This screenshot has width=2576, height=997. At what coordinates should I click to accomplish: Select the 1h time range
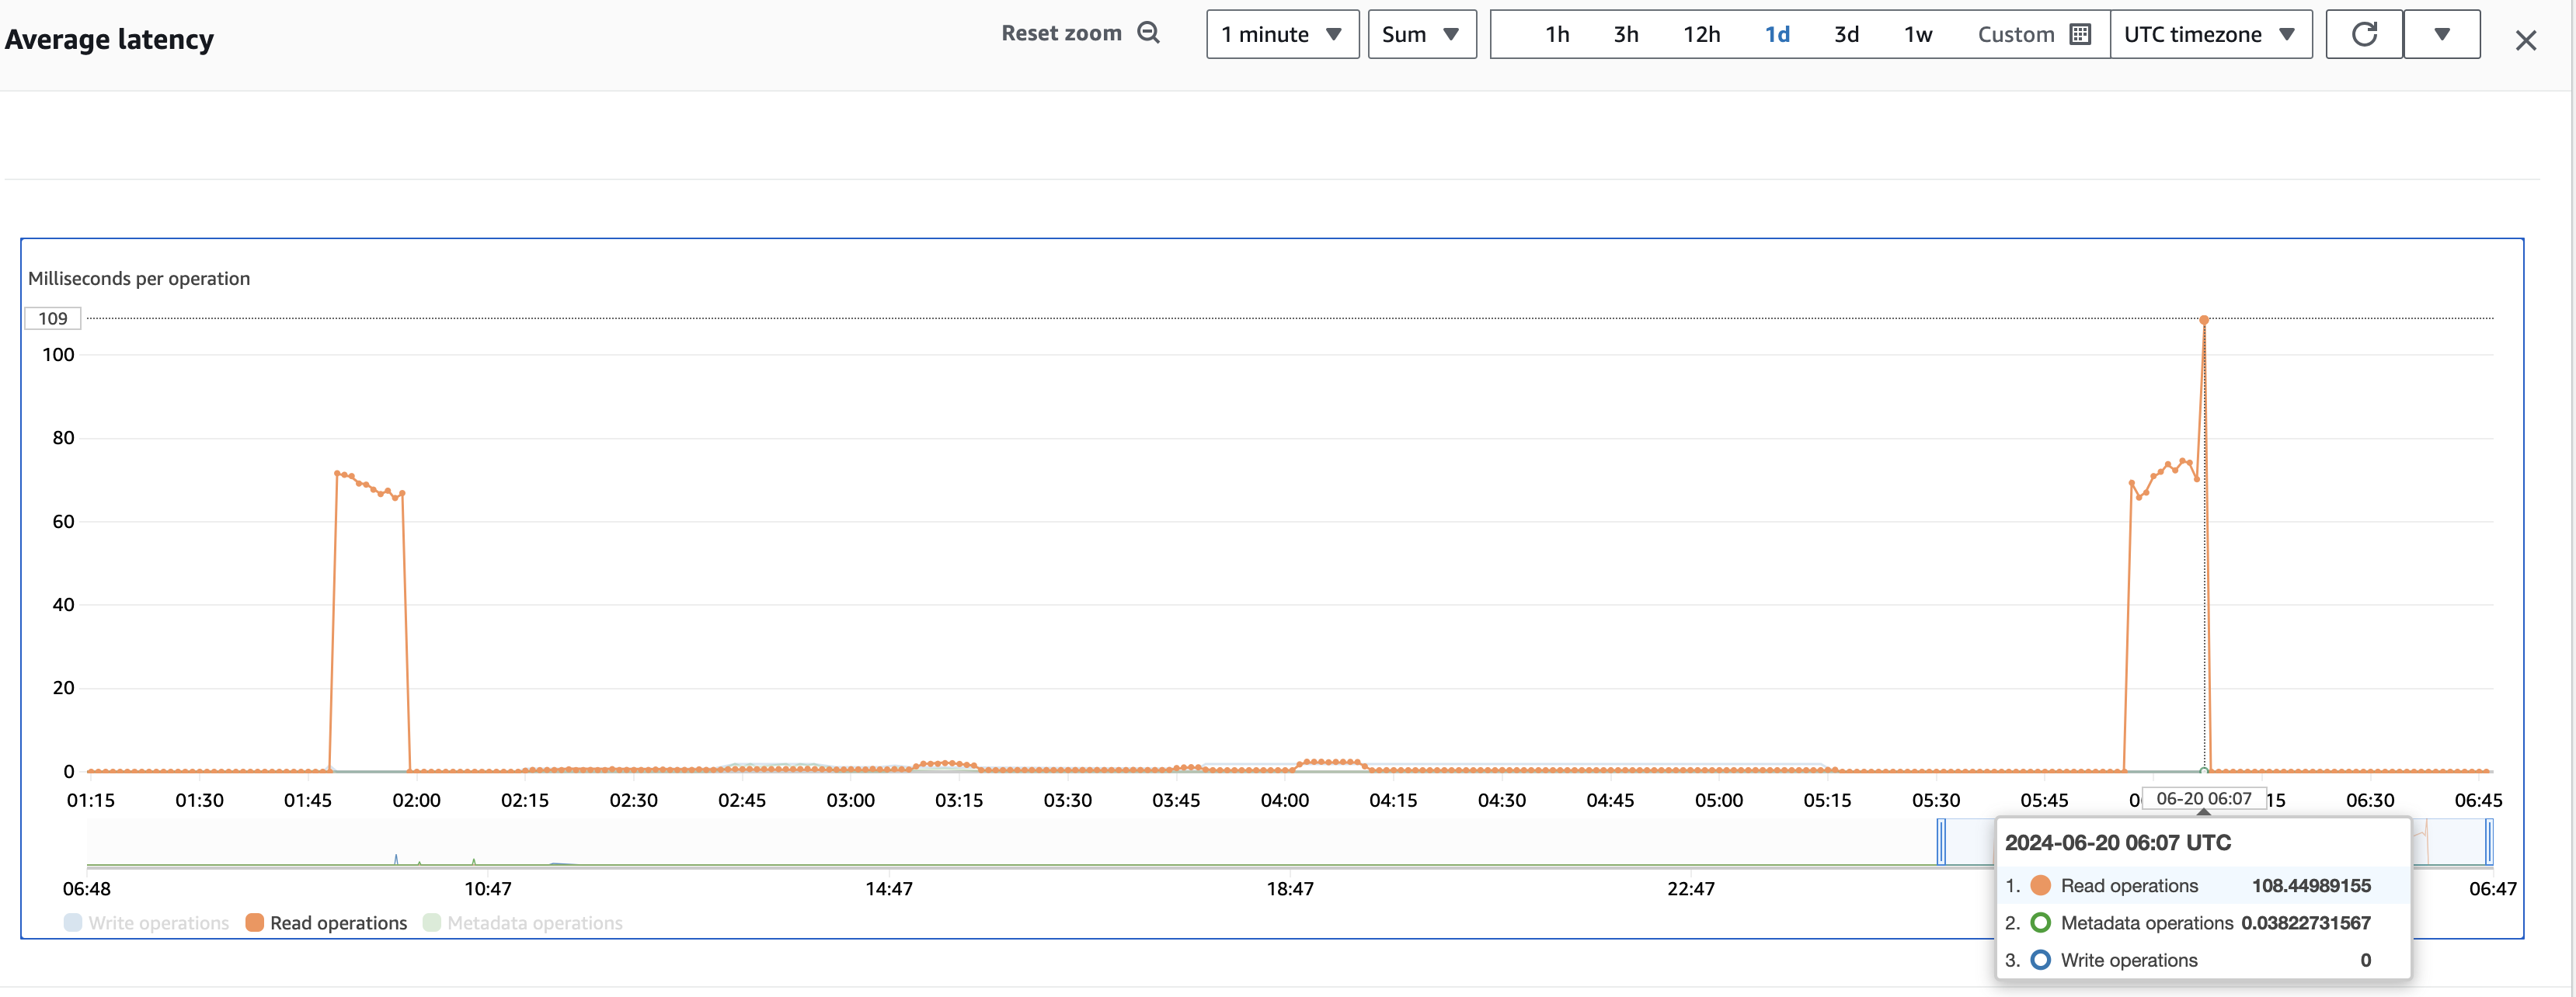1557,34
